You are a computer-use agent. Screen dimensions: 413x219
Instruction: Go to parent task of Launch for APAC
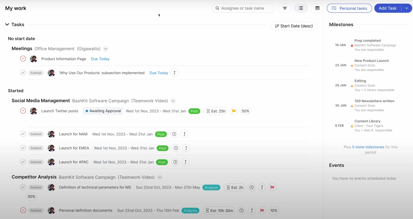coord(186,162)
